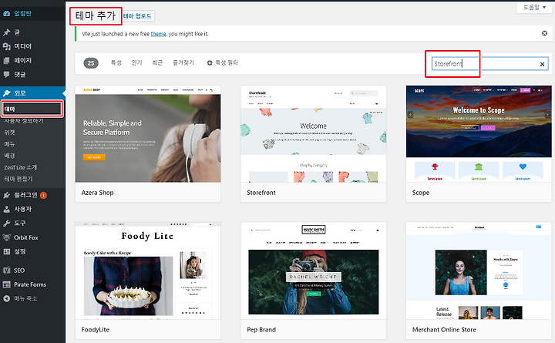Screen dimensions: 555x343
Task: Click the SEO sidebar icon
Action: coord(6,271)
